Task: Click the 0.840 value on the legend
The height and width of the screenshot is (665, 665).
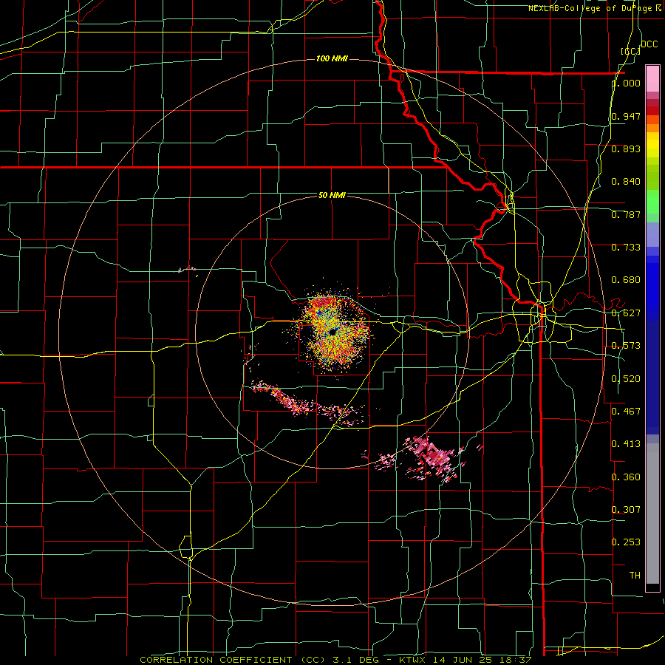Action: pyautogui.click(x=626, y=182)
